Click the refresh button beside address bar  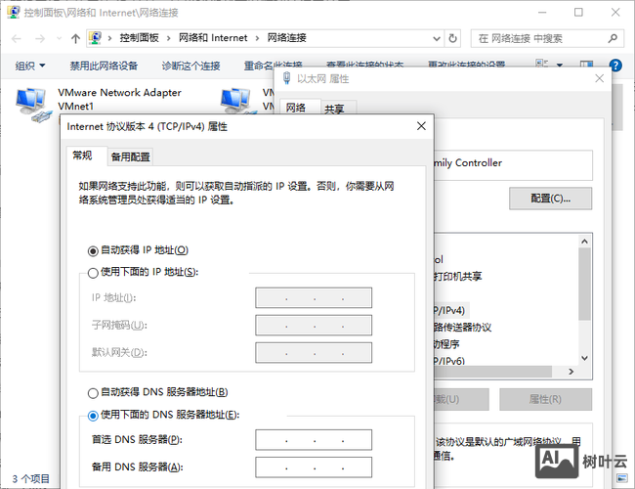click(454, 38)
